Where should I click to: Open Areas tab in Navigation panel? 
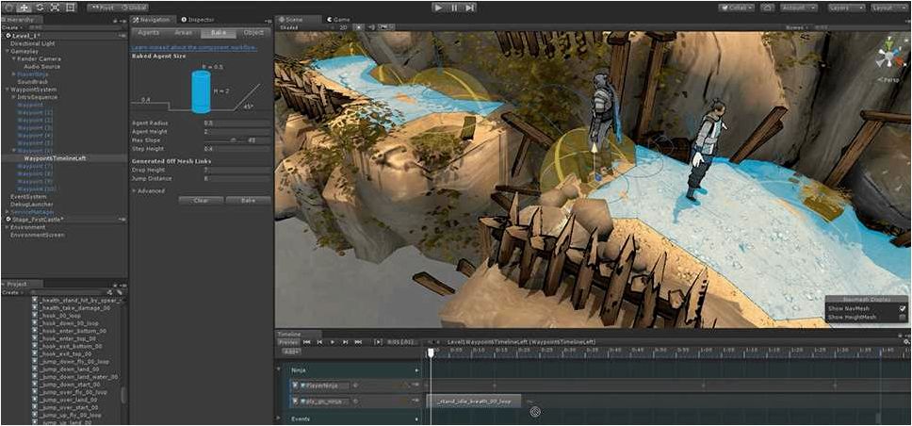click(x=183, y=33)
